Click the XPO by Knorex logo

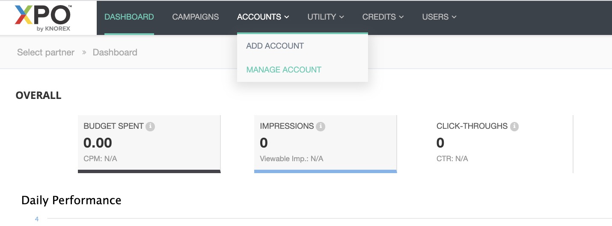(x=43, y=17)
